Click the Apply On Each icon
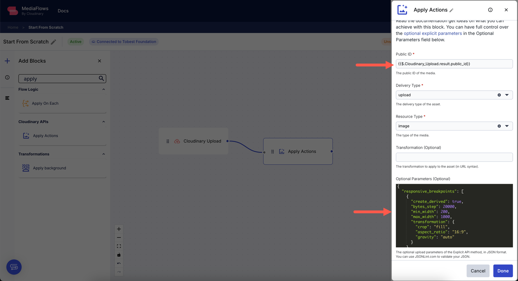 pos(26,103)
